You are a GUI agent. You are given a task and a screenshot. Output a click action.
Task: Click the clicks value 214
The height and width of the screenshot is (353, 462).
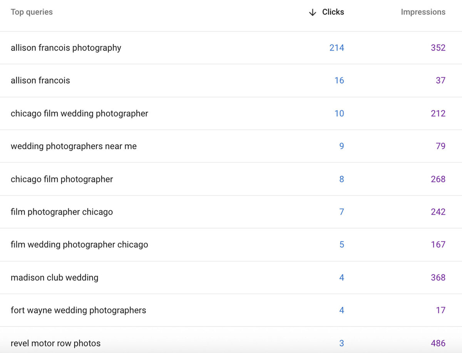(x=336, y=48)
